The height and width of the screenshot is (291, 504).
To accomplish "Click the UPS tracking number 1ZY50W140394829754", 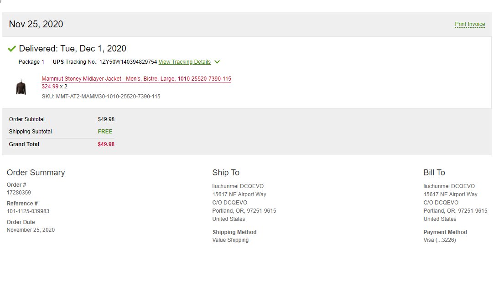I will (128, 62).
